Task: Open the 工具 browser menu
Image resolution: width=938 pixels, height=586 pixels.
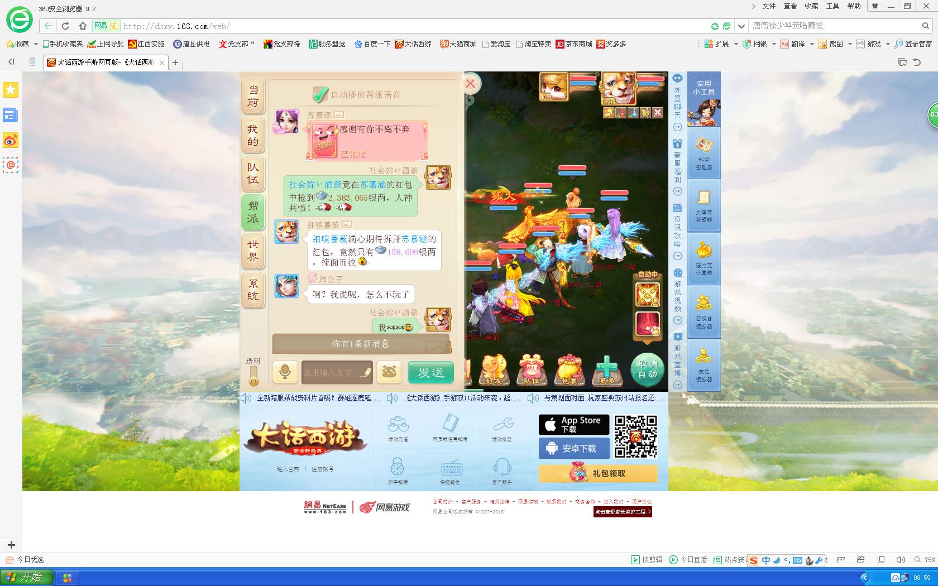Action: [832, 6]
